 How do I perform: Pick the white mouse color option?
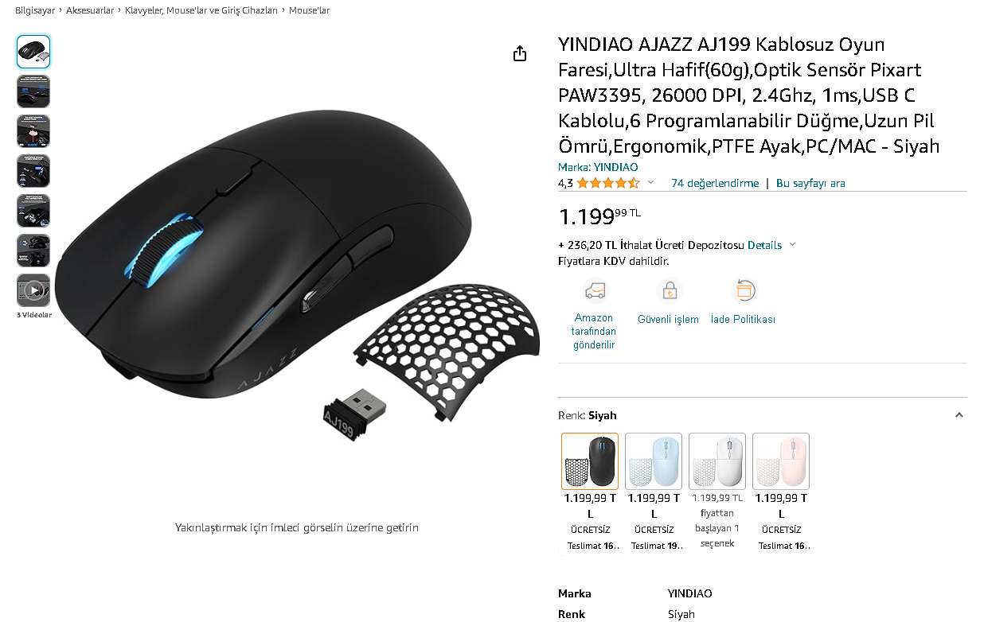[717, 461]
